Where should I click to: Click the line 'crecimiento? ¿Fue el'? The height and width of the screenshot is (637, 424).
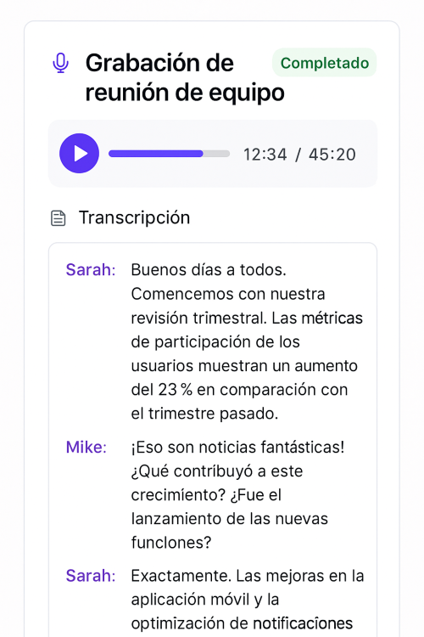coord(206,495)
